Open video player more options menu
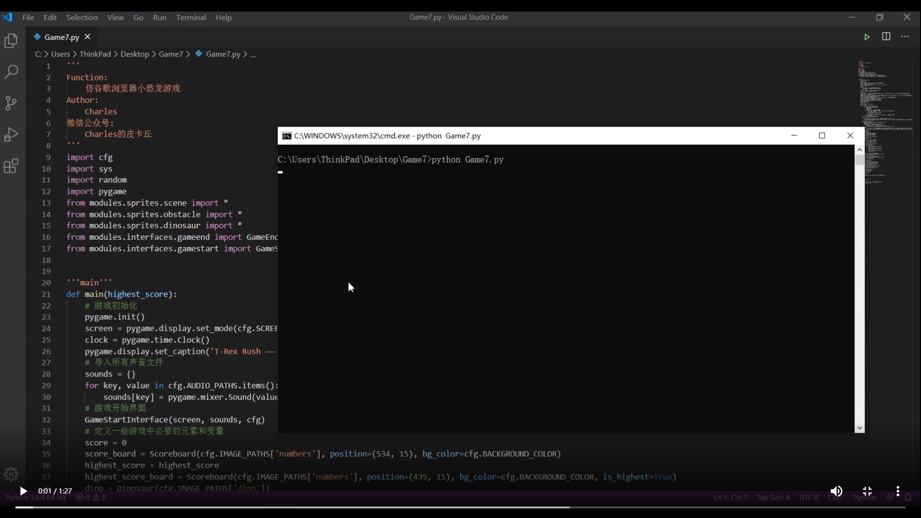921x518 pixels. [898, 491]
